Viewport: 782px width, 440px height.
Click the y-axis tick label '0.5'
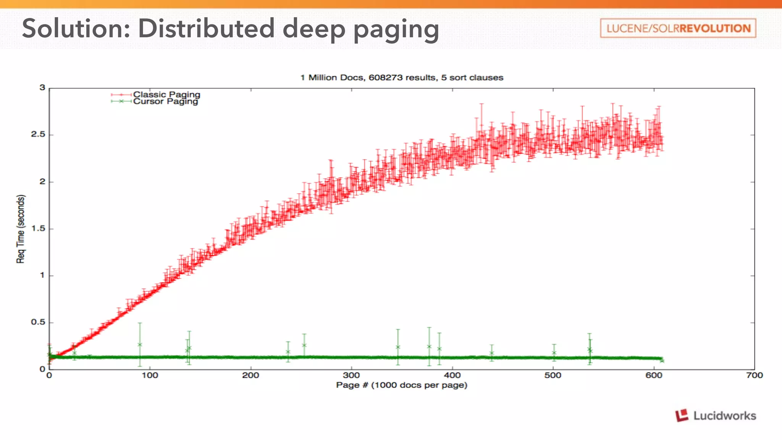click(38, 322)
